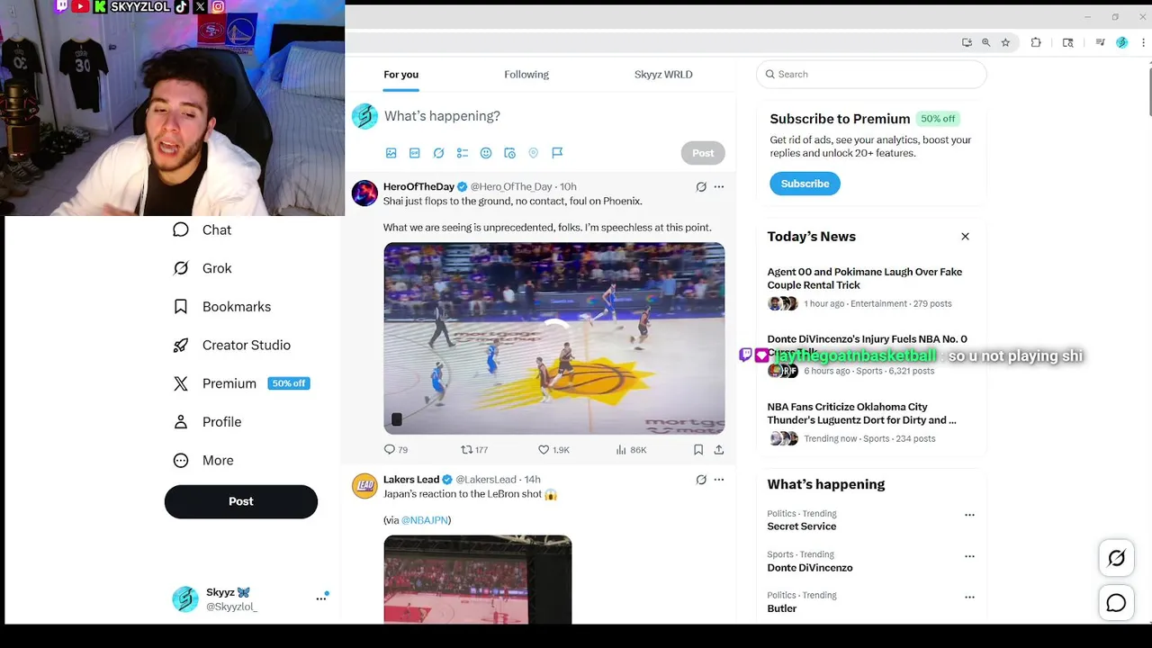Viewport: 1152px width, 648px height.
Task: Insert a GIF into the post
Action: point(415,153)
